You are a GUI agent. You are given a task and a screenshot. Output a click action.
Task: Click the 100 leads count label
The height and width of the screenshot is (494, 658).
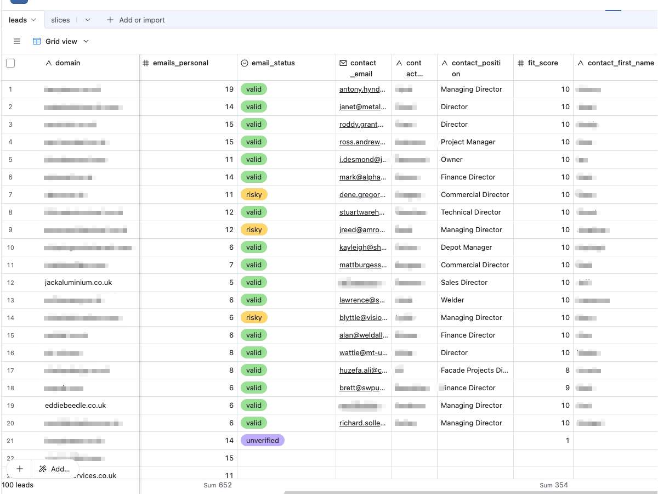(x=18, y=485)
